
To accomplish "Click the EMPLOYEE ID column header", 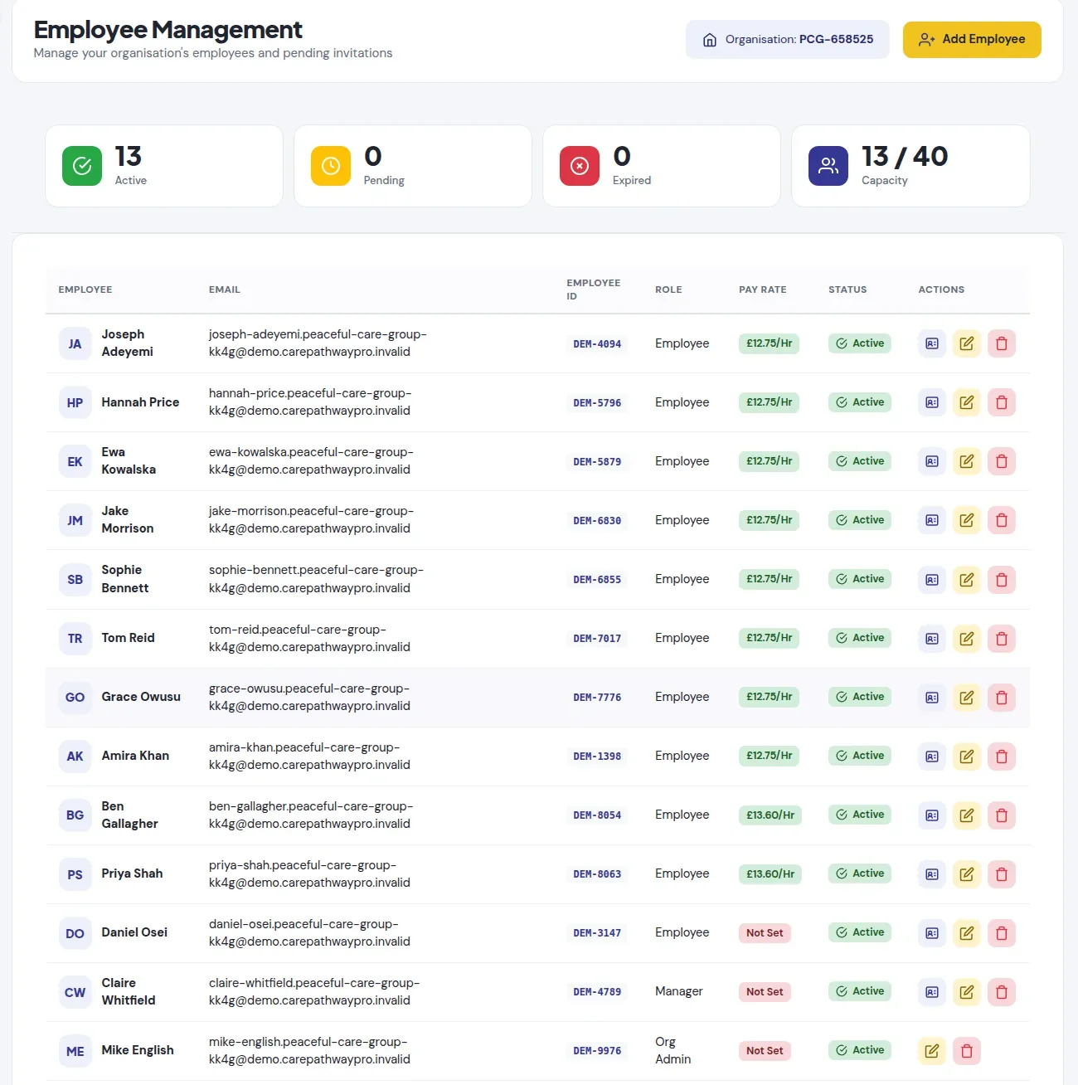I will point(593,289).
